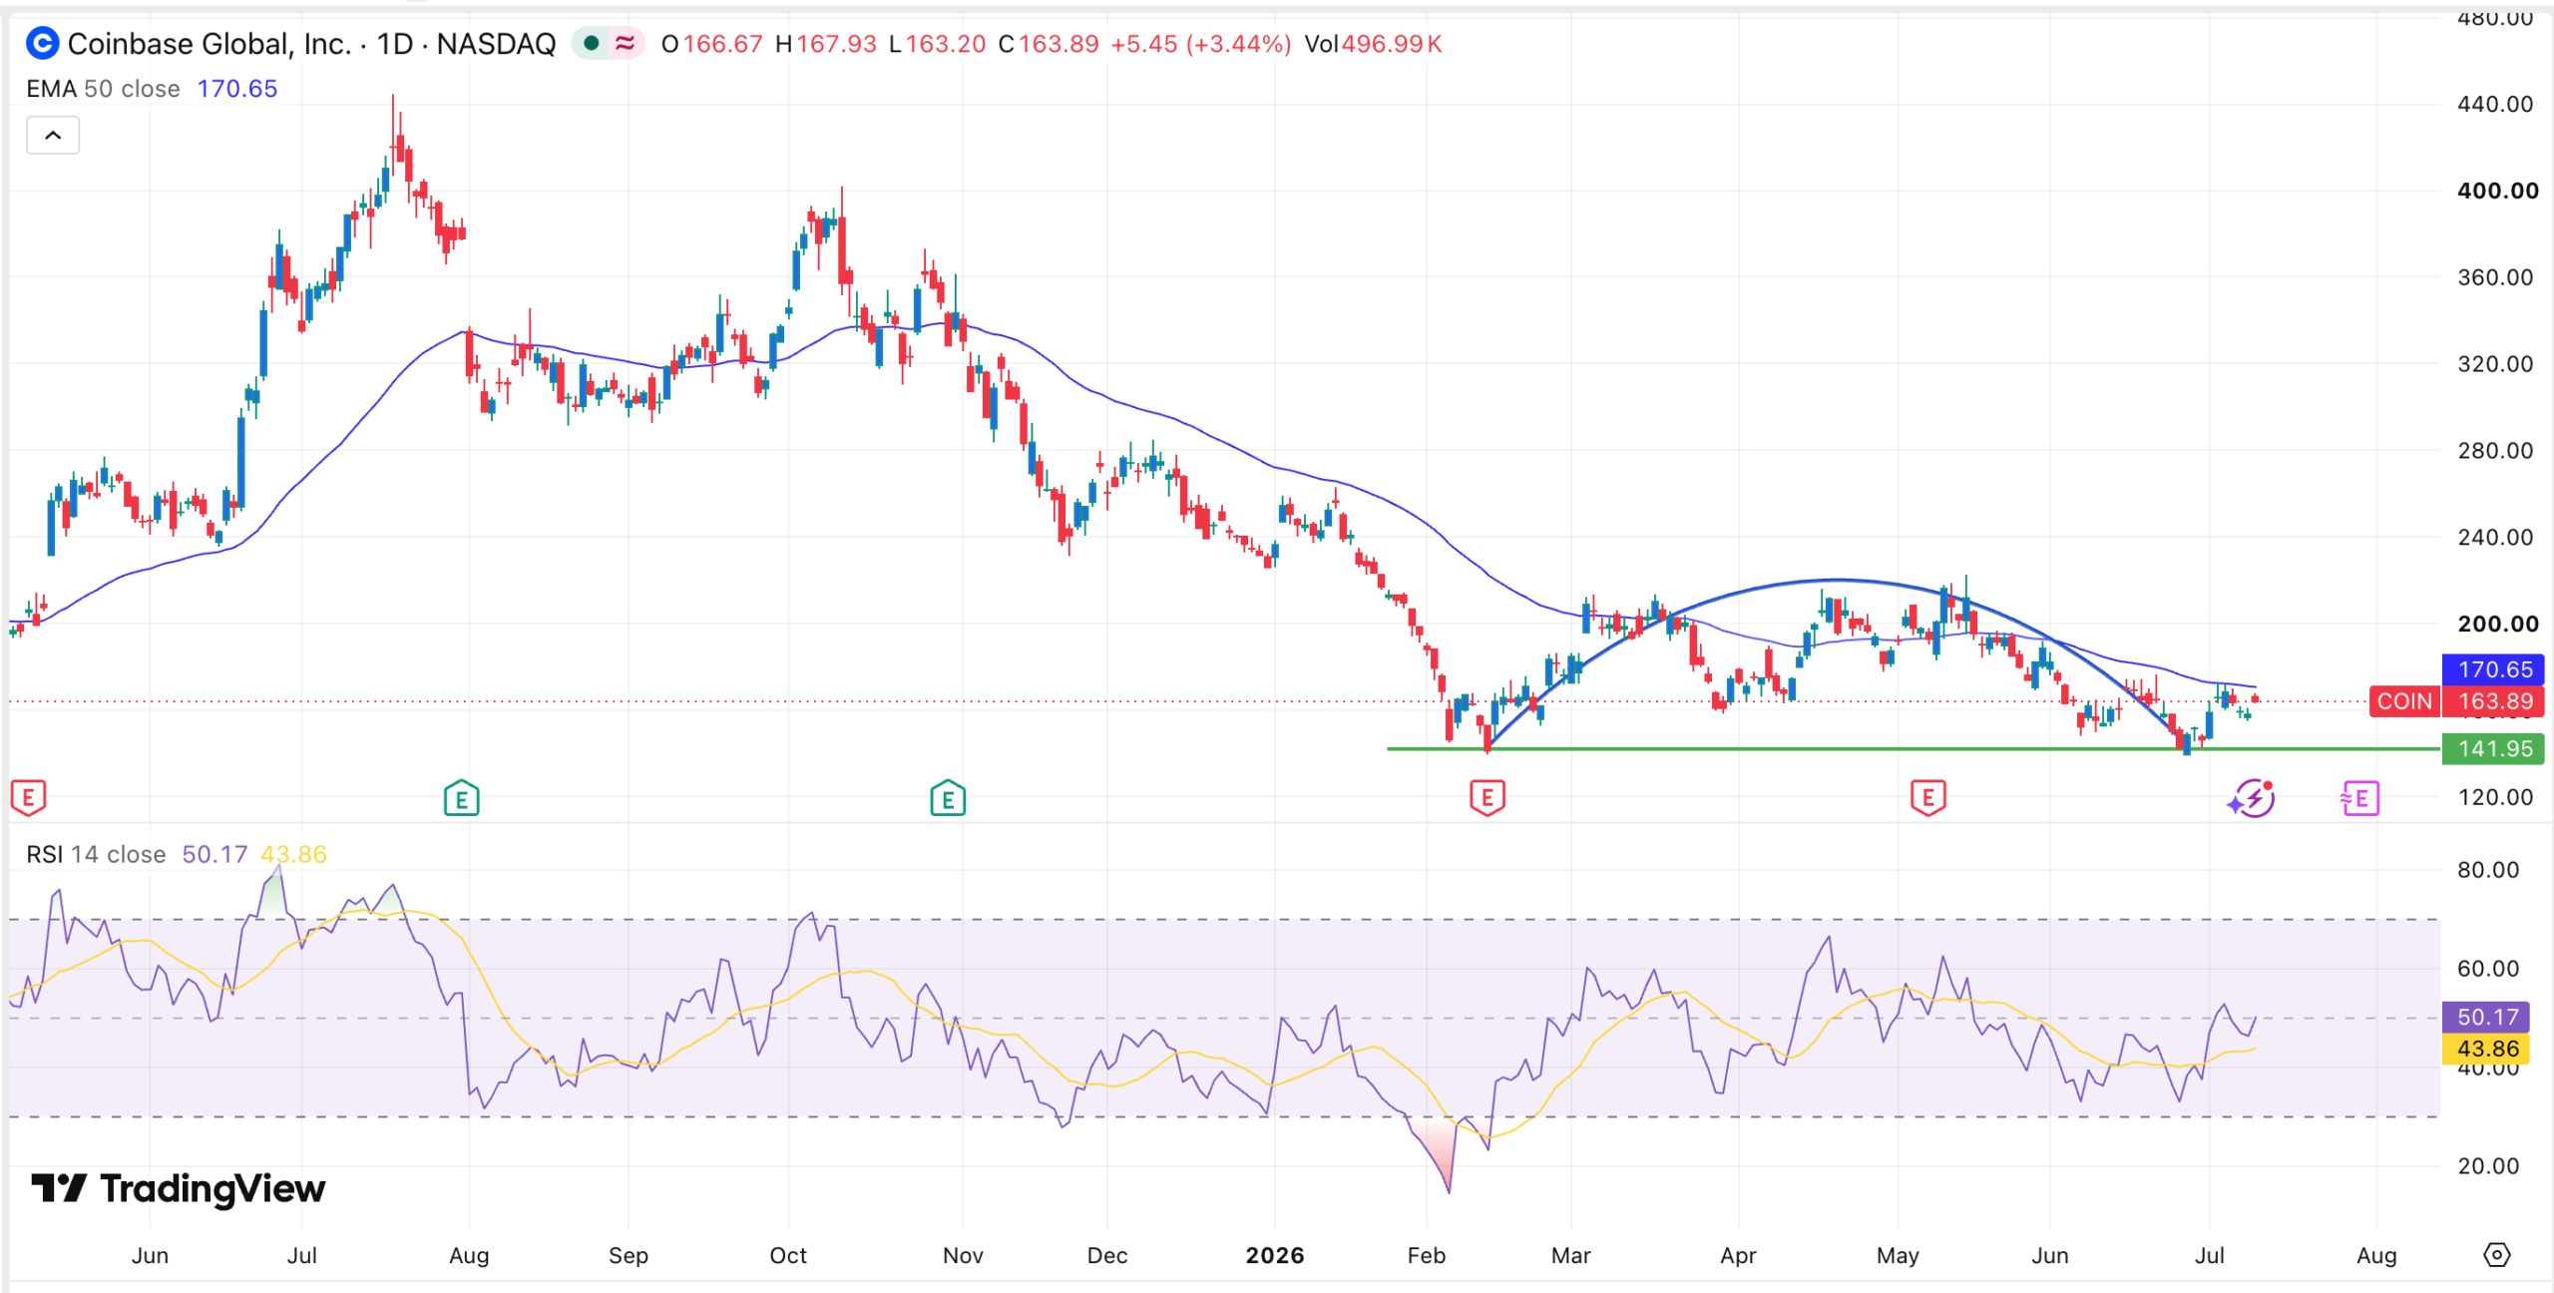2554x1293 pixels.
Task: Click the RSI legend value 50.17
Action: click(x=214, y=854)
